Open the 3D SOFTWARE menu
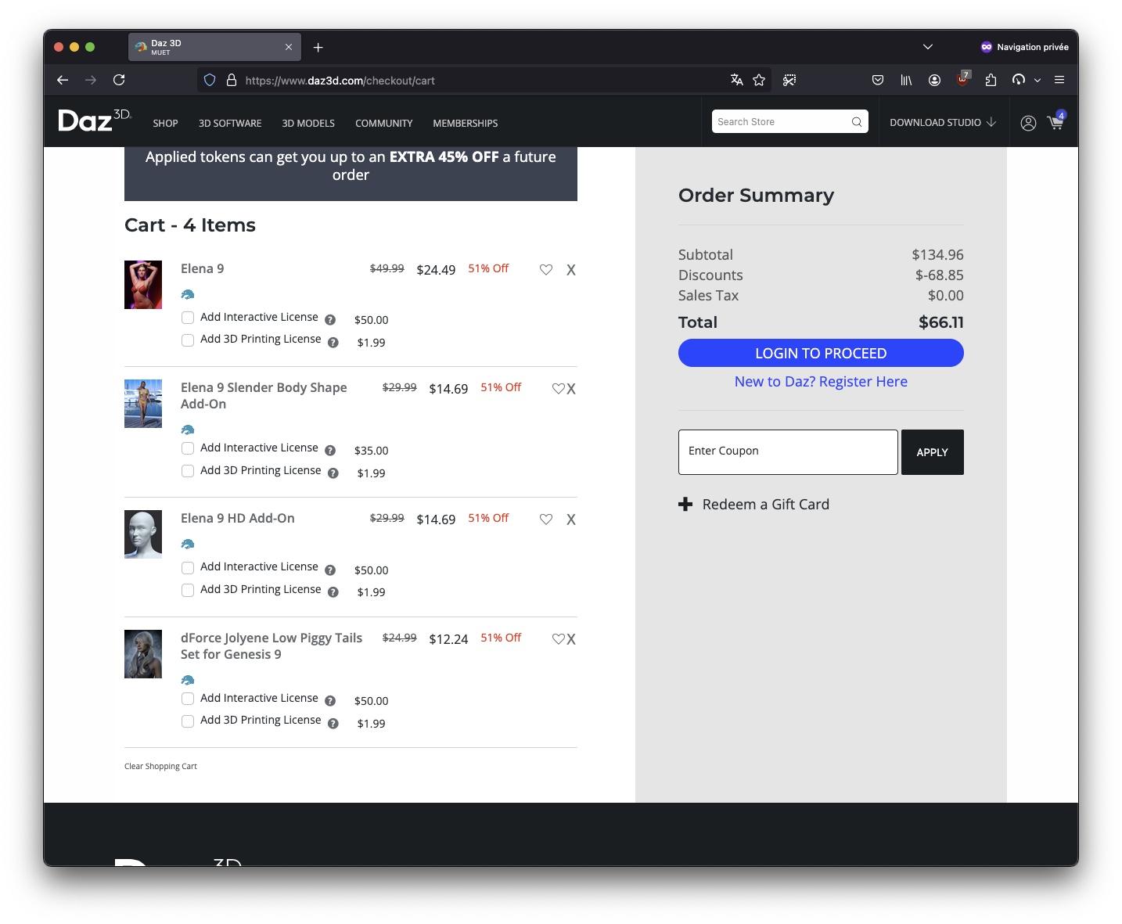 coord(230,124)
